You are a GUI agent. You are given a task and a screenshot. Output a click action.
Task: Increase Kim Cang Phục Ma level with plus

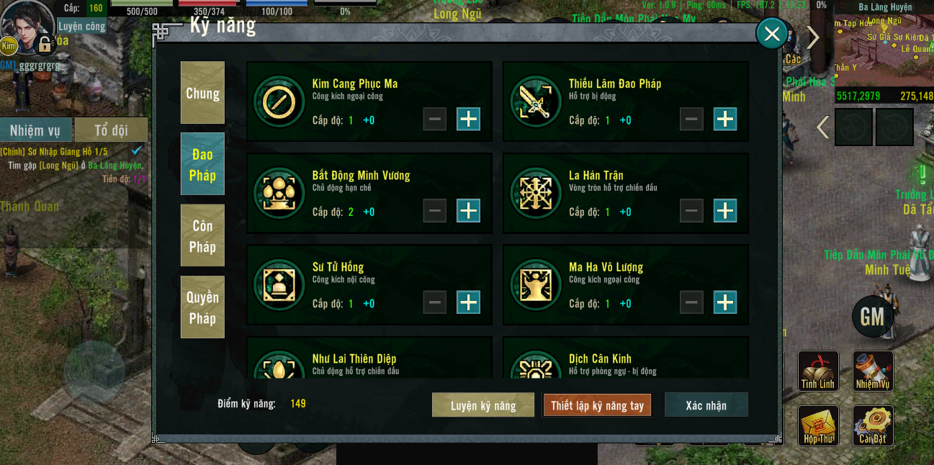tap(469, 119)
